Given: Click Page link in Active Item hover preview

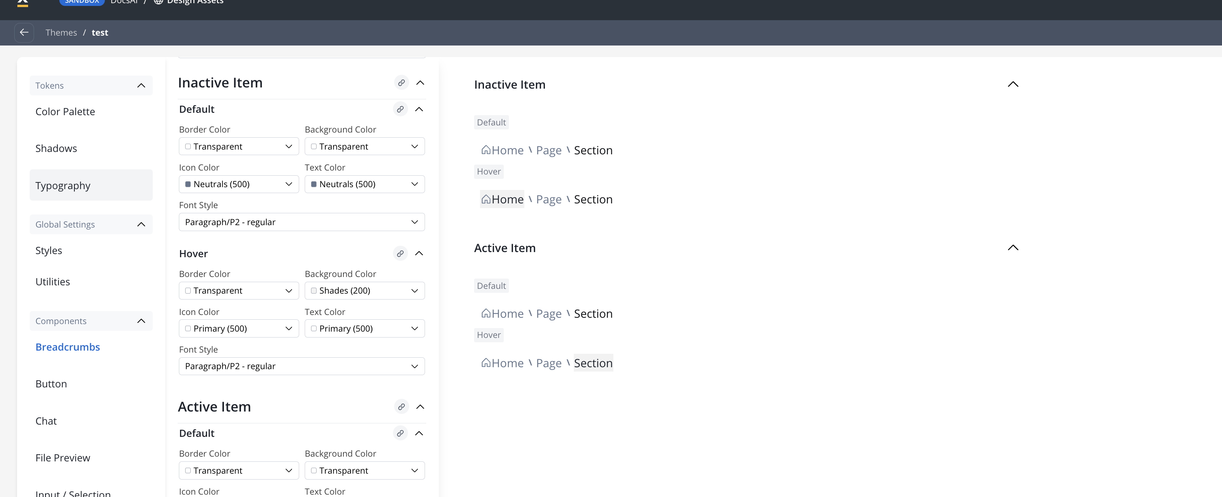Looking at the screenshot, I should [548, 363].
